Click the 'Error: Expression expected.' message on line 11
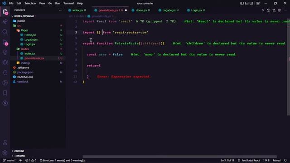 [x=124, y=77]
